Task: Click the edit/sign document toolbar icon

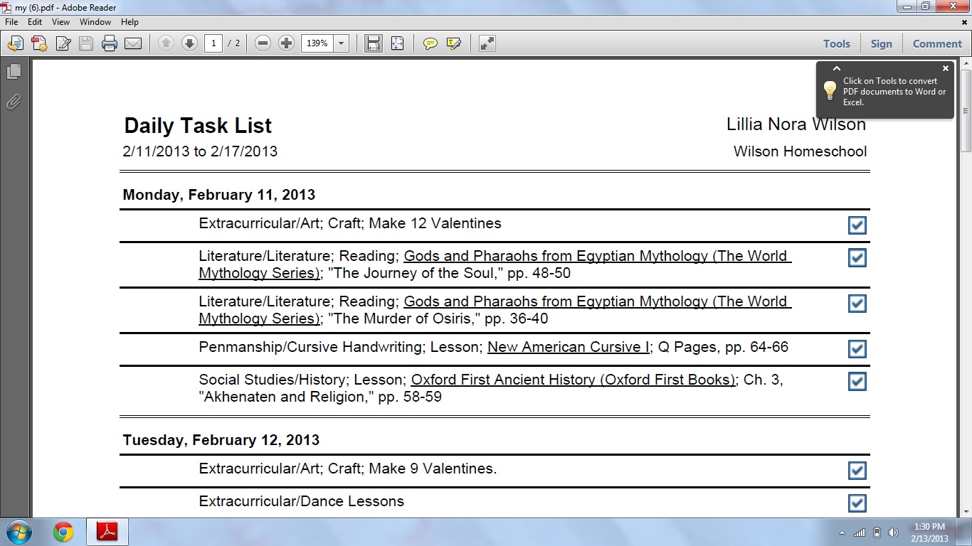Action: (x=63, y=44)
